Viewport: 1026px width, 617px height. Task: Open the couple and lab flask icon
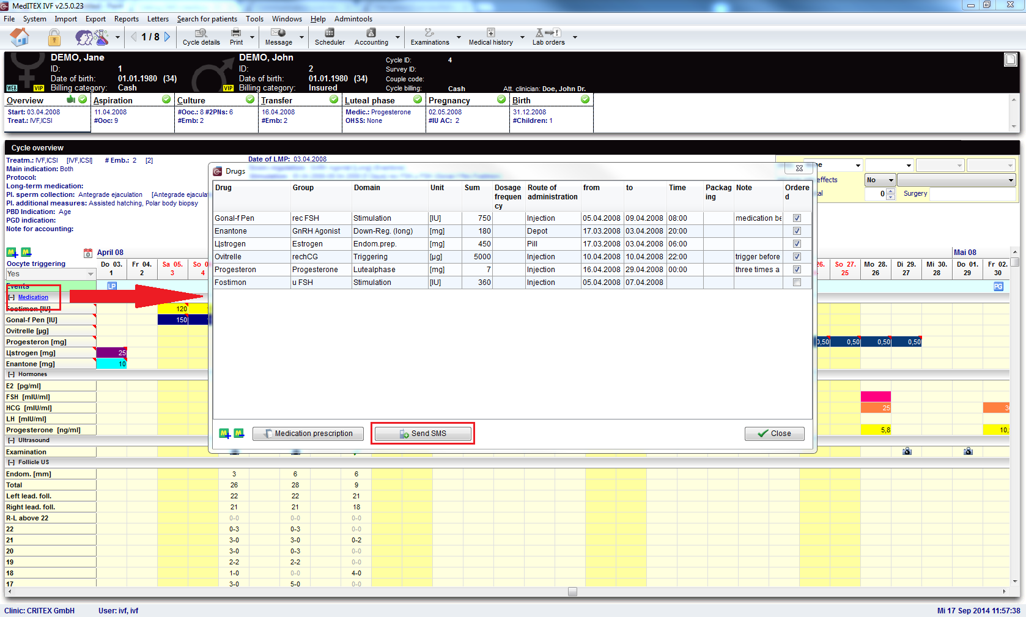(x=92, y=37)
